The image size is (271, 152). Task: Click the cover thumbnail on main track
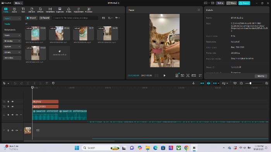27,130
